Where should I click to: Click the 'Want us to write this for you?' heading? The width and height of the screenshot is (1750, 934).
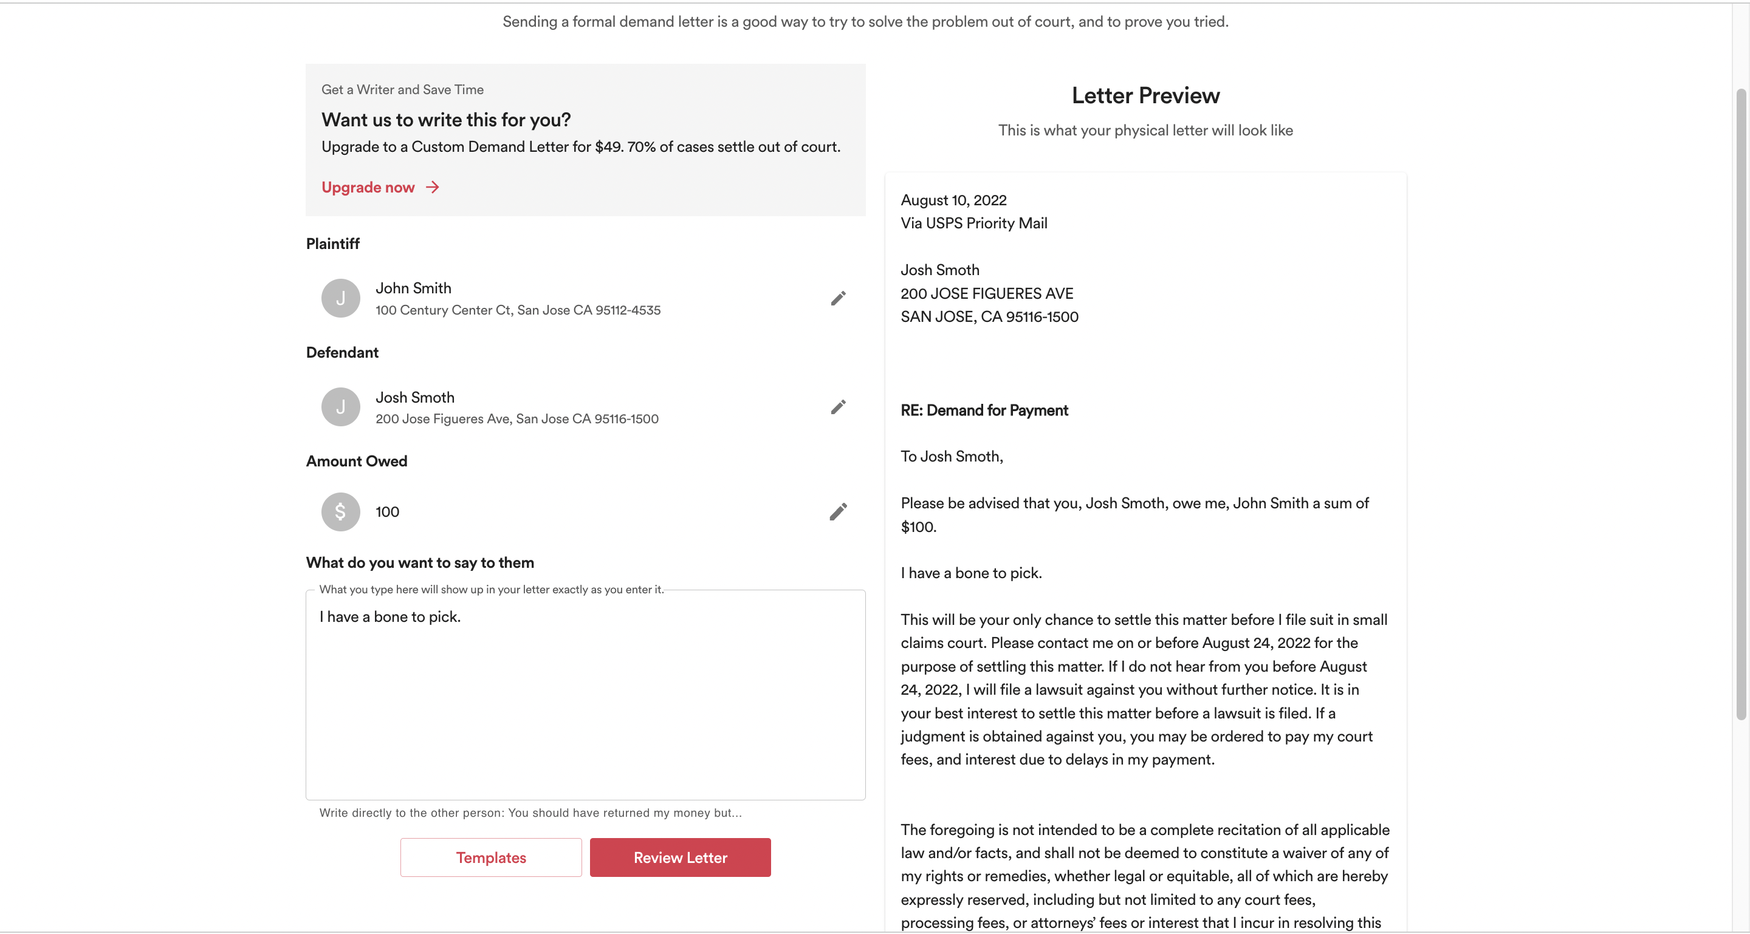[445, 120]
